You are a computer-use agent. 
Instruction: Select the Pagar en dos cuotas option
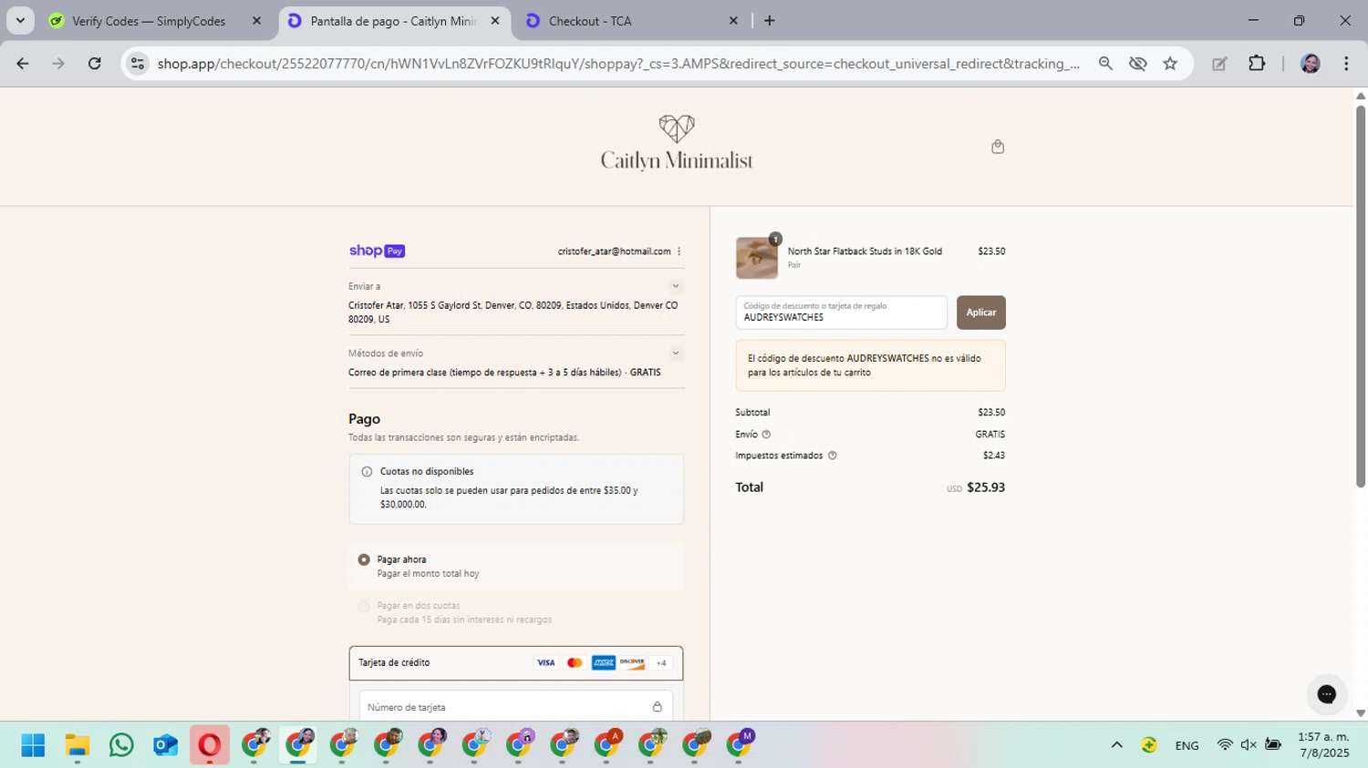364,606
